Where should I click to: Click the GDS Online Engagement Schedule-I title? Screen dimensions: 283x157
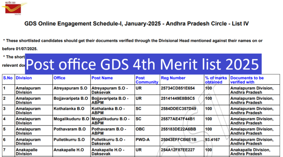tap(137, 24)
